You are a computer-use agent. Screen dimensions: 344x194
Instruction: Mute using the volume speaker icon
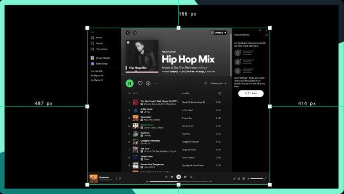click(248, 179)
